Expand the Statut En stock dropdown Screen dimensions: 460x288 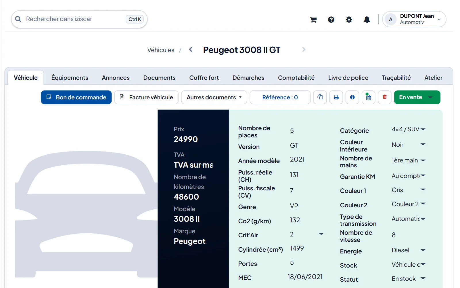(408, 278)
